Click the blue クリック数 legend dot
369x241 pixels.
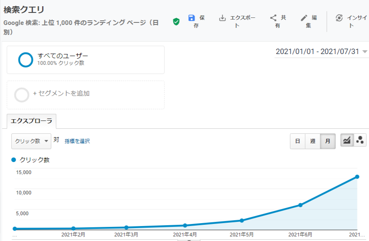[14, 160]
